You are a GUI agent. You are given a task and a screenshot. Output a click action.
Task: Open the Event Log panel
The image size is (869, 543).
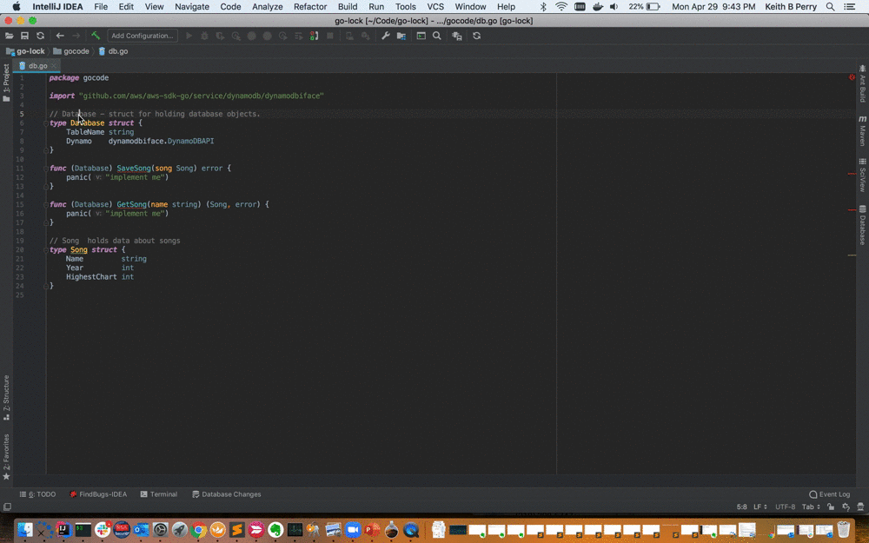829,494
